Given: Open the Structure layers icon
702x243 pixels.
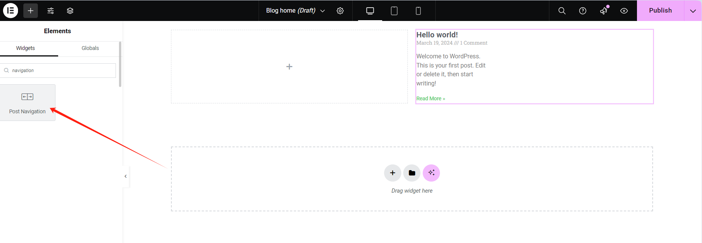Looking at the screenshot, I should point(70,11).
